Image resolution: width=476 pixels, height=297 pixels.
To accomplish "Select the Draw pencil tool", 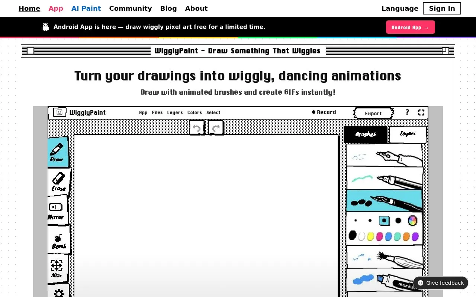I will pyautogui.click(x=58, y=152).
